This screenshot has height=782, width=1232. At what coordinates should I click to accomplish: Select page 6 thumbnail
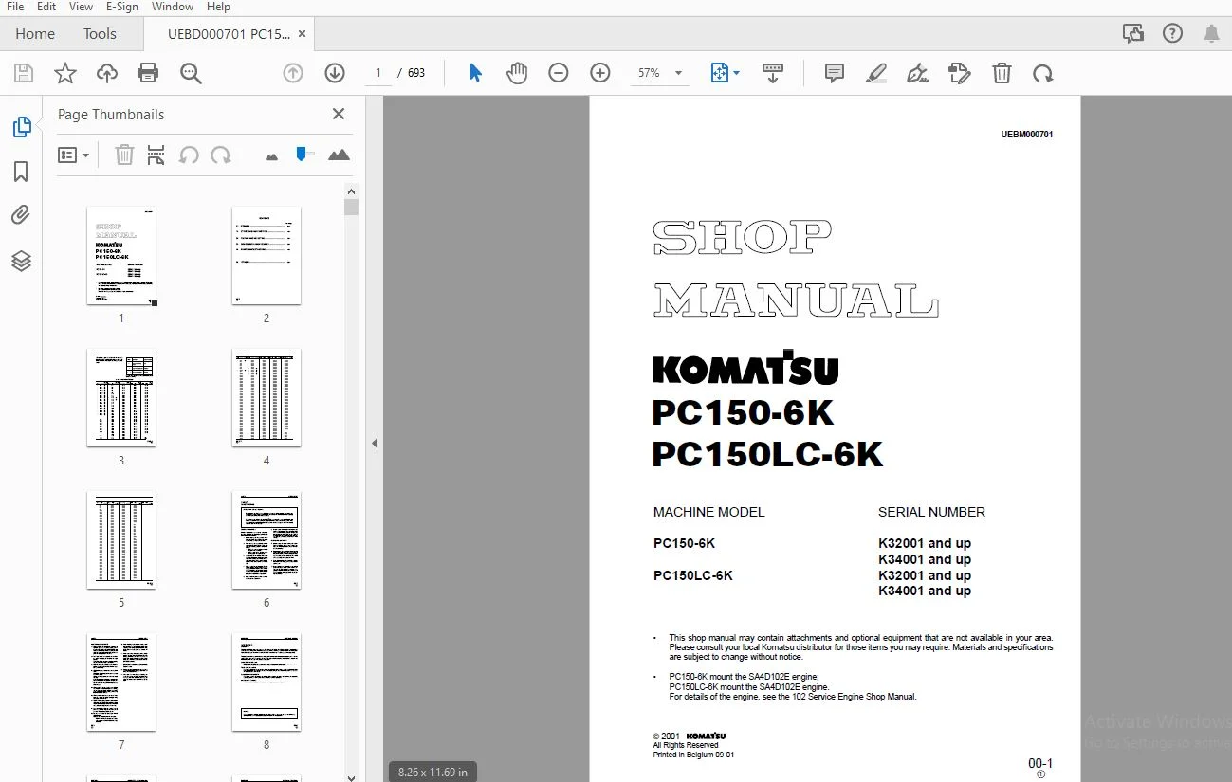(x=267, y=540)
